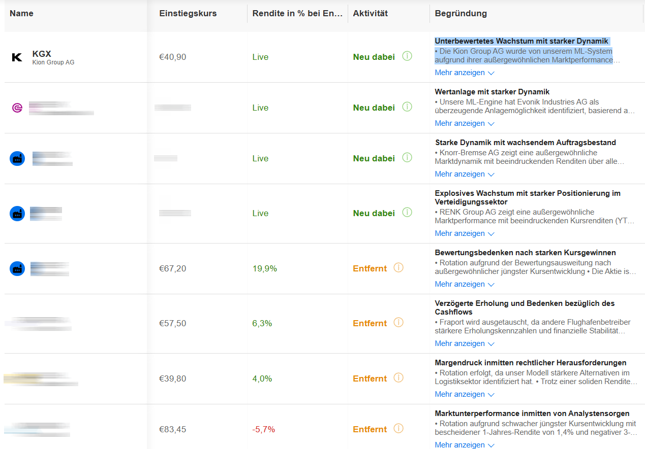Expand Mehr anzeigen under Marktunterperformance reasoning
Screen dimensions: 645x449
465,444
